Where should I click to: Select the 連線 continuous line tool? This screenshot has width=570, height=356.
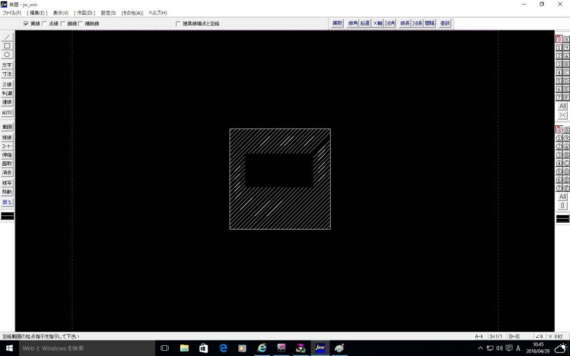tap(7, 102)
